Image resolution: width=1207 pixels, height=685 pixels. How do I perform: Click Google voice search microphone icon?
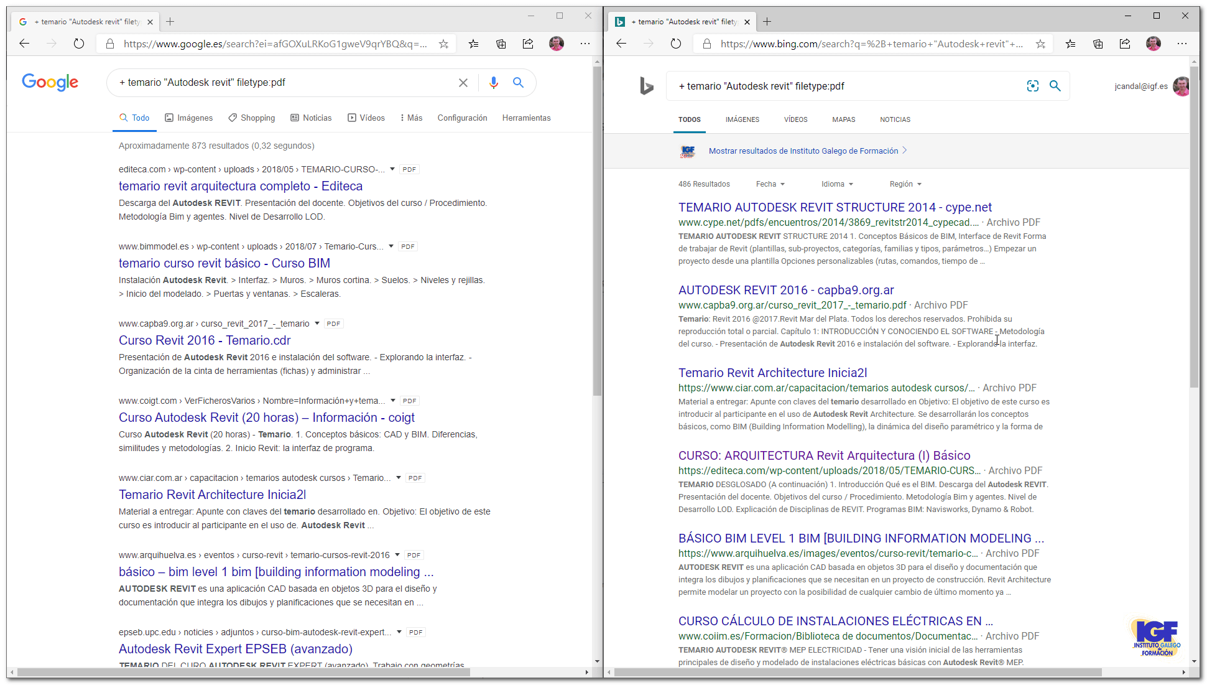click(x=493, y=83)
